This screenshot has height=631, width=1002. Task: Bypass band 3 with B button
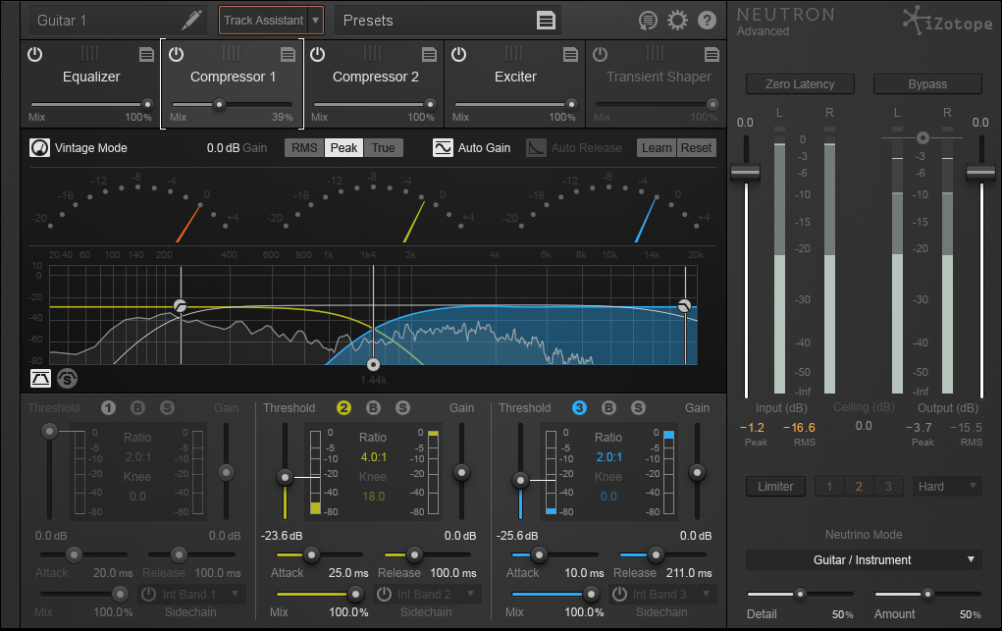(609, 408)
